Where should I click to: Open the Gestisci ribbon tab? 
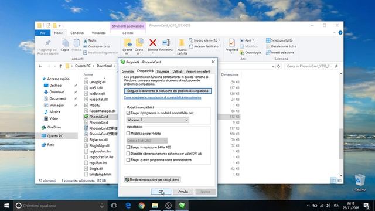click(x=128, y=33)
